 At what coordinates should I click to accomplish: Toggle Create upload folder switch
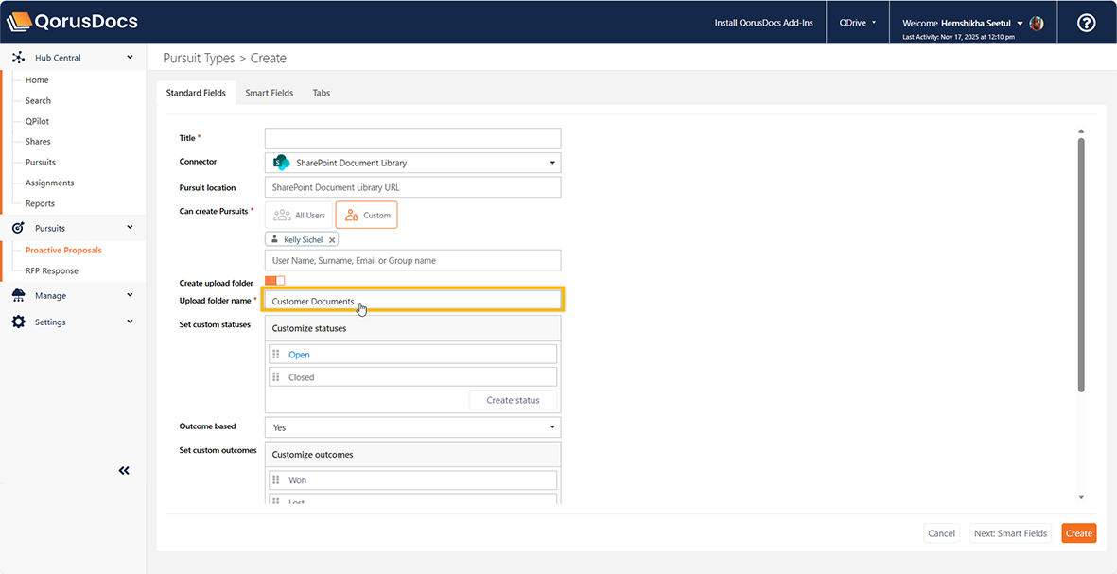pos(274,281)
